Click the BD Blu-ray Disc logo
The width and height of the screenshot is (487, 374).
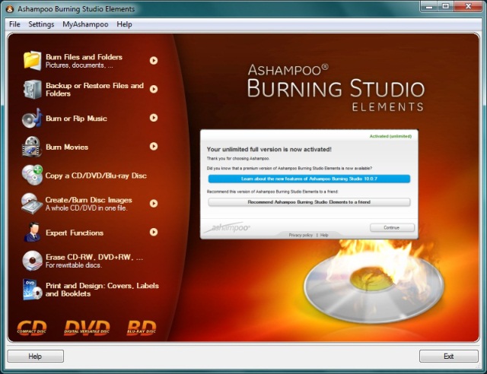click(142, 328)
